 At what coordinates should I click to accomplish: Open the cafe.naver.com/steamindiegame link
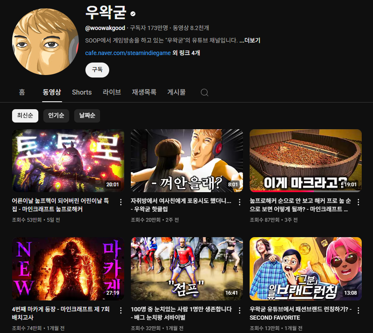128,53
